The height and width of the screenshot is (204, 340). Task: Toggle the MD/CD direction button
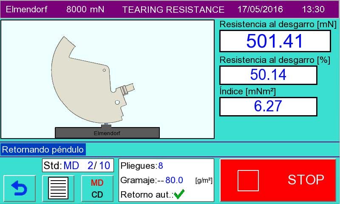coord(97,188)
